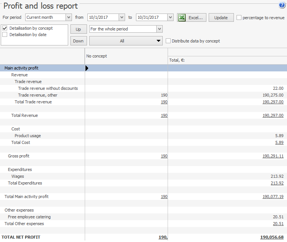287x242 pixels.
Task: Click the No concept column header
Action: pyautogui.click(x=97, y=56)
